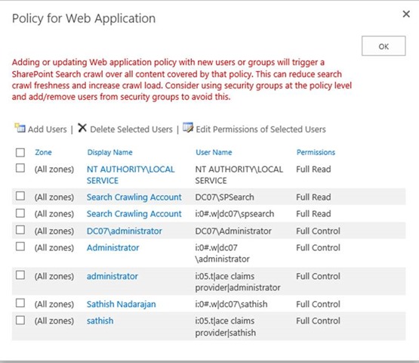Check the DC07\administrator row checkbox
The width and height of the screenshot is (419, 363).
(20, 230)
